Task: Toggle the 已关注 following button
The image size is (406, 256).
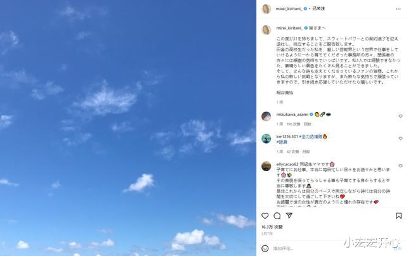Action: click(318, 8)
